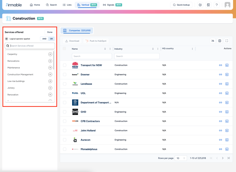236x172 pixels.
Task: Open header icon beside help button
Action: [x=209, y=5]
